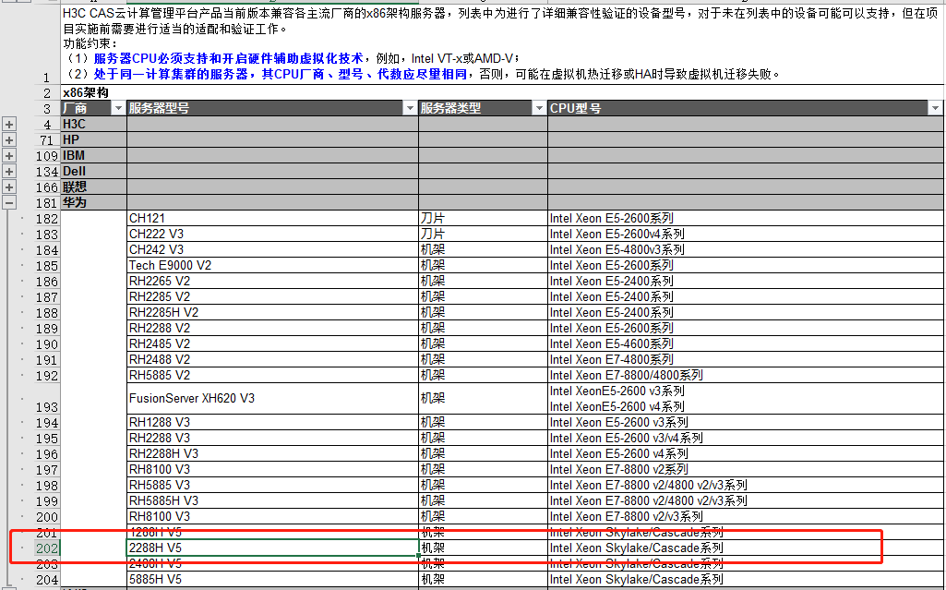
Task: Open the 服务器类型 column filter dropdown
Action: (x=539, y=109)
